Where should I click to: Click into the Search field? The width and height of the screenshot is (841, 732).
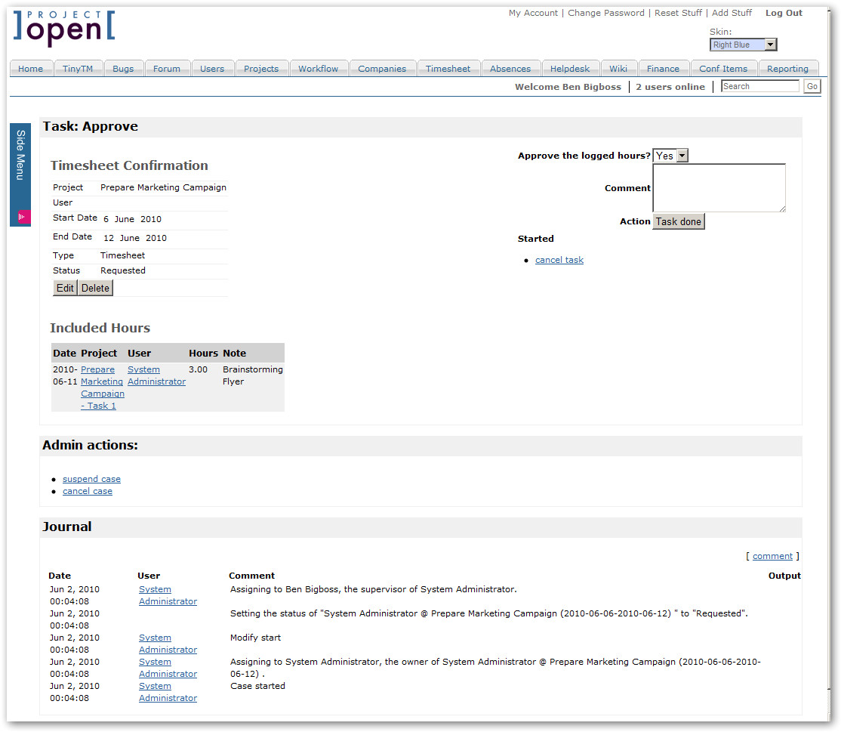click(759, 86)
